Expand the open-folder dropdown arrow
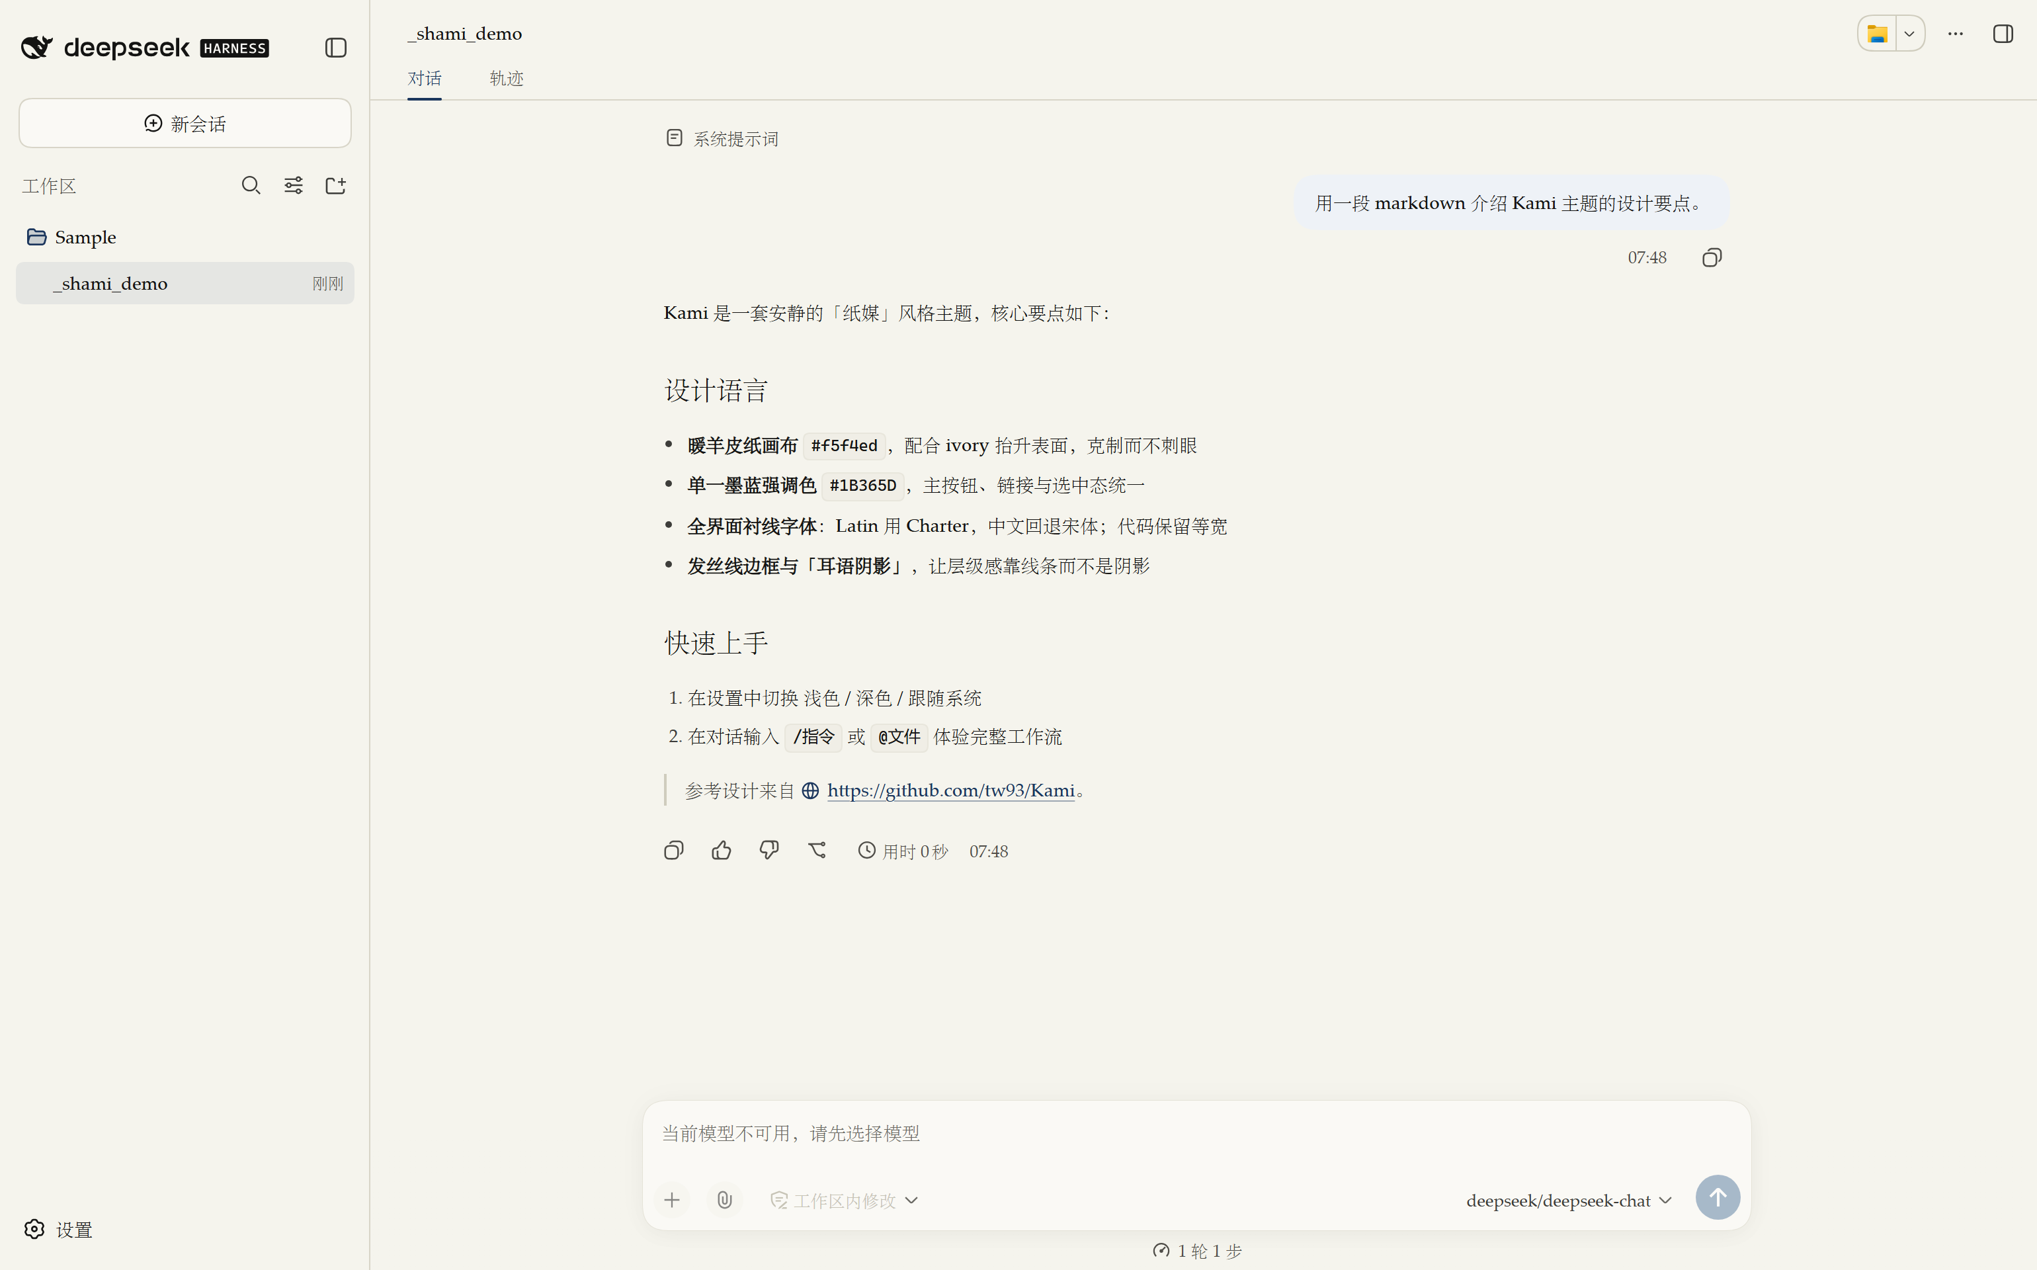This screenshot has width=2037, height=1270. 1909,34
